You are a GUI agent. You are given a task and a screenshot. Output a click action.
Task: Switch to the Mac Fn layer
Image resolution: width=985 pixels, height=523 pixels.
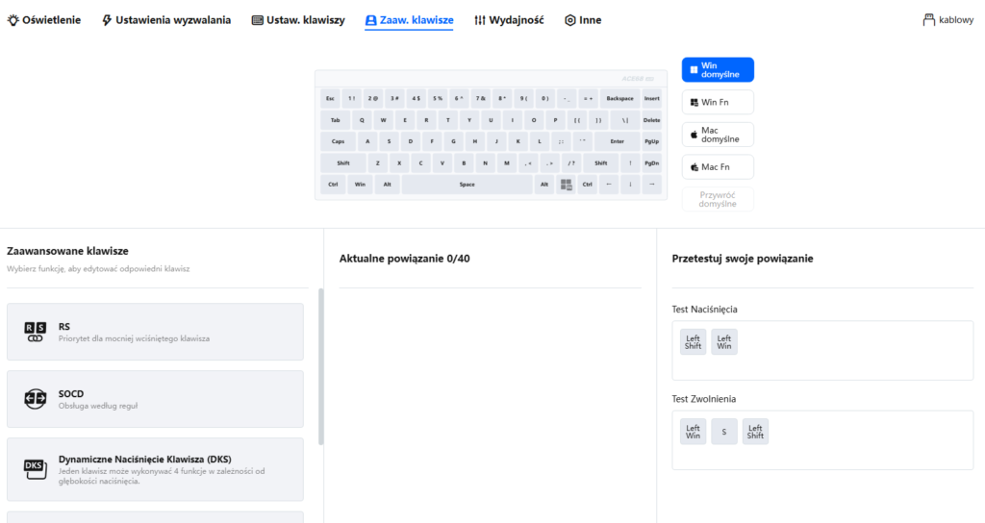[x=718, y=167]
